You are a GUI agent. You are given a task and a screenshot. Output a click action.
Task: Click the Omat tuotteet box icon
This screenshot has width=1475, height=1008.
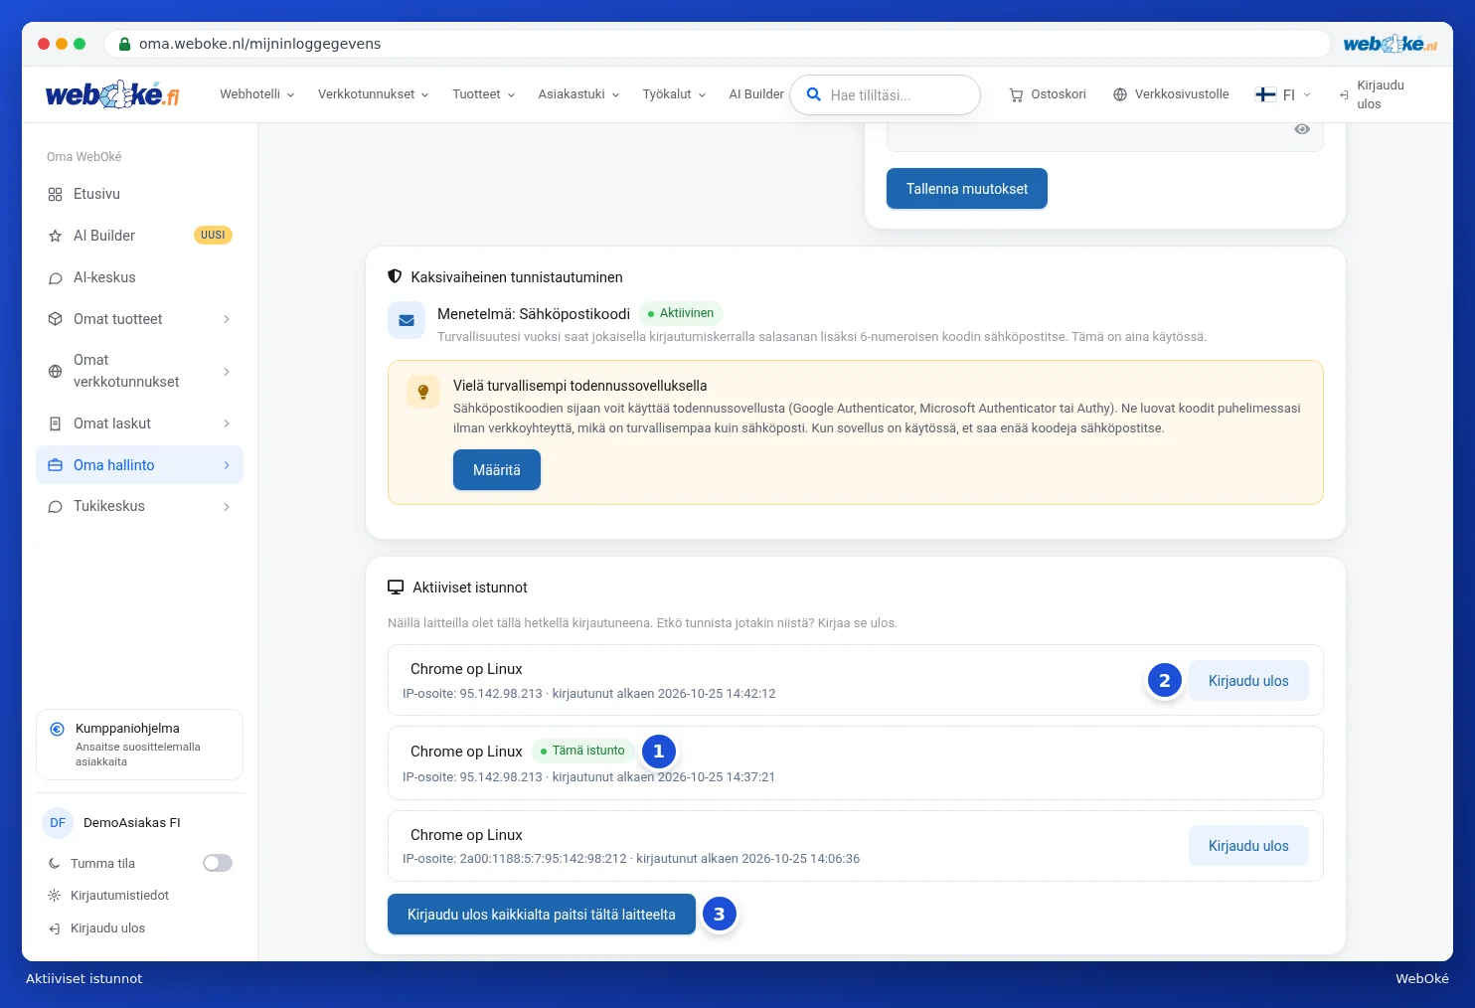tap(55, 319)
